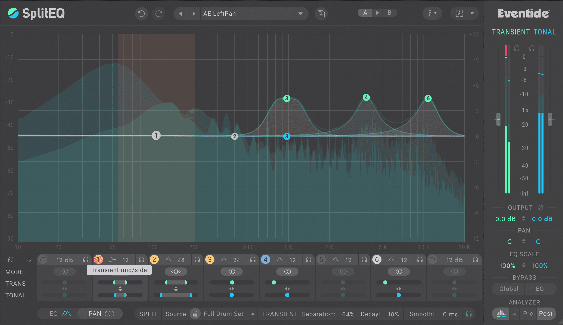Click the Smooth 0 ms value
563x325 pixels.
point(450,314)
